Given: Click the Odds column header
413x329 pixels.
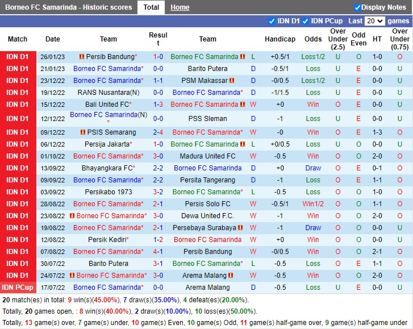Looking at the screenshot, I should tap(313, 39).
